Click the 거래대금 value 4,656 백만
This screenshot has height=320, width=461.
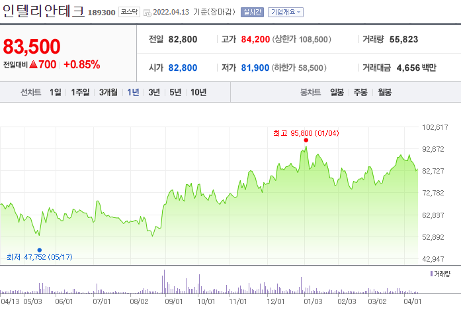(x=416, y=68)
